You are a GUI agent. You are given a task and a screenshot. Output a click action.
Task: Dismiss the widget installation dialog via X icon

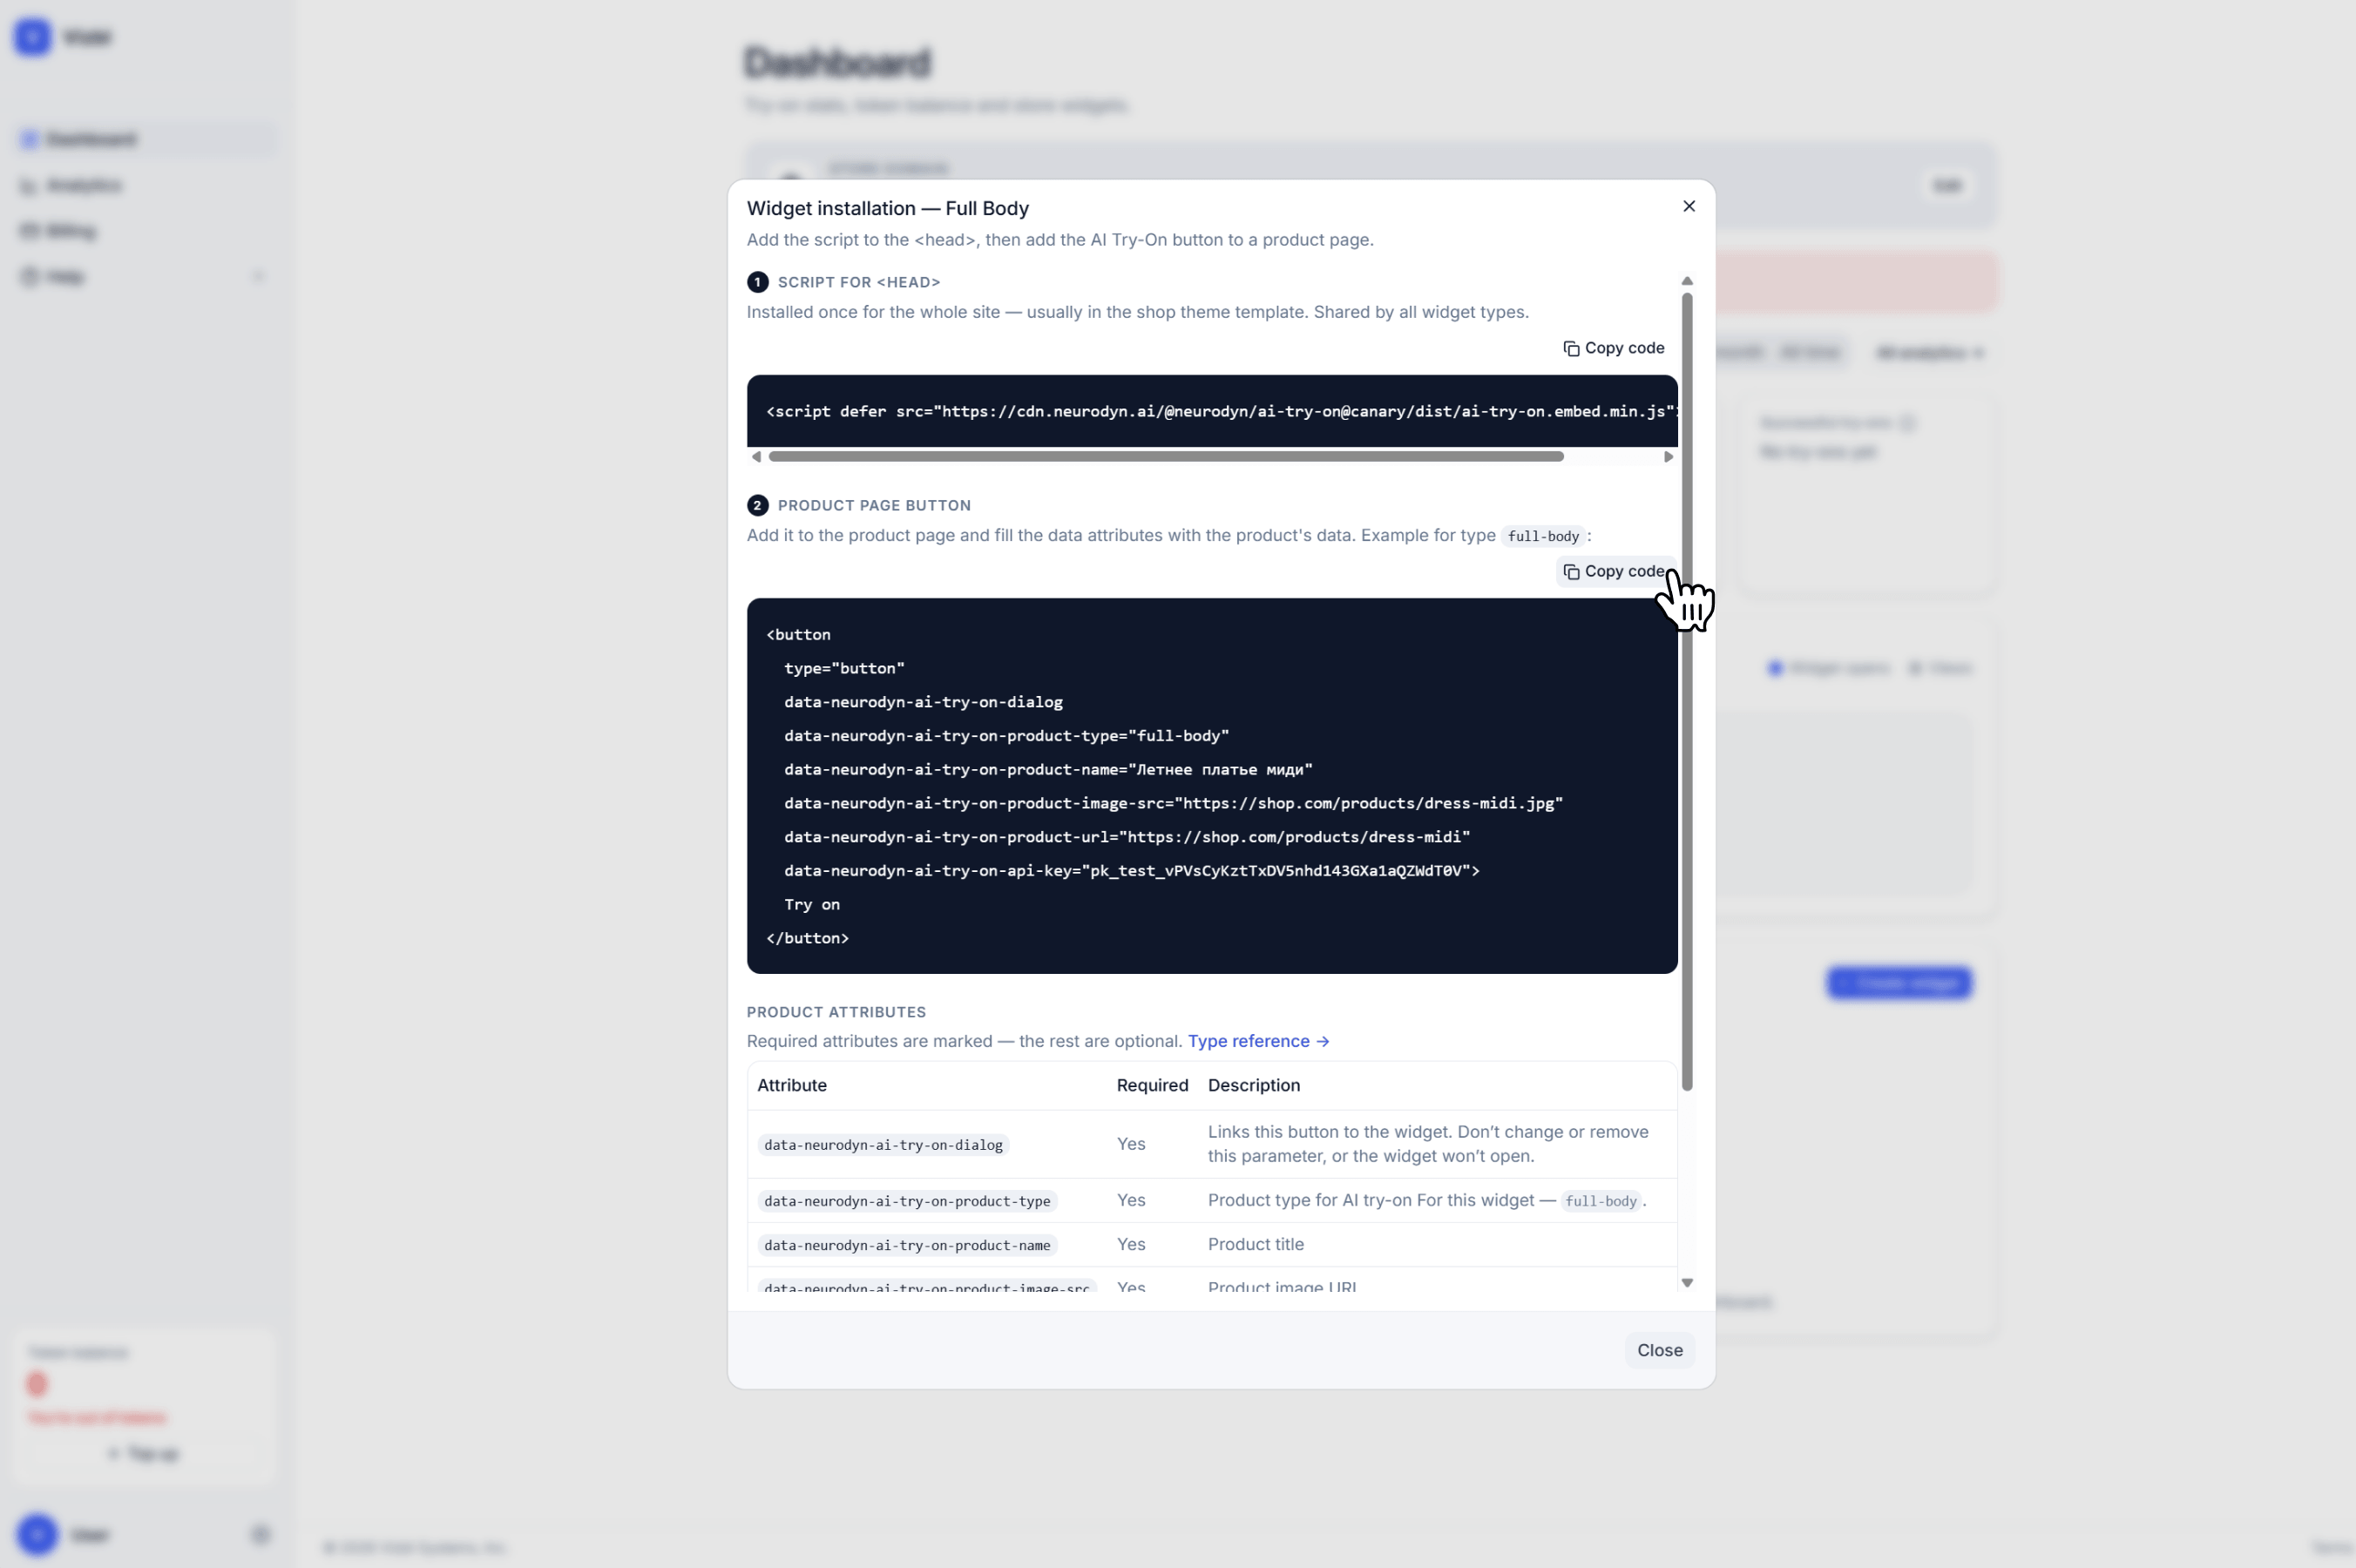pyautogui.click(x=1689, y=206)
